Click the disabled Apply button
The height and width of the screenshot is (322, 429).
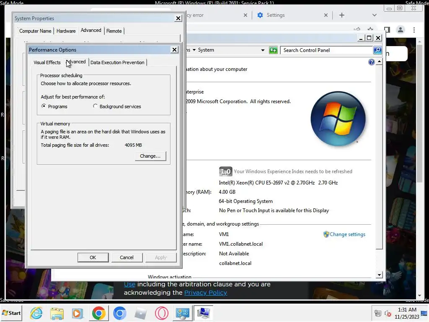[160, 257]
